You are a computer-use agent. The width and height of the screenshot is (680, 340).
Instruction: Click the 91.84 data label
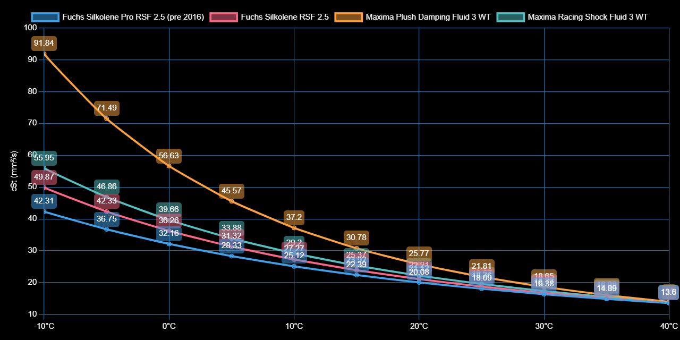click(x=44, y=43)
